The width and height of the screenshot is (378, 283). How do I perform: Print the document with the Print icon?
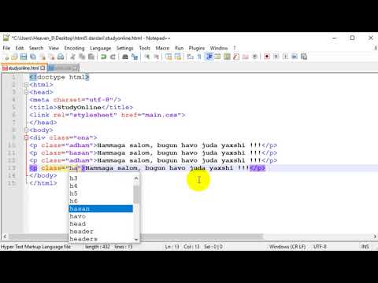click(61, 57)
